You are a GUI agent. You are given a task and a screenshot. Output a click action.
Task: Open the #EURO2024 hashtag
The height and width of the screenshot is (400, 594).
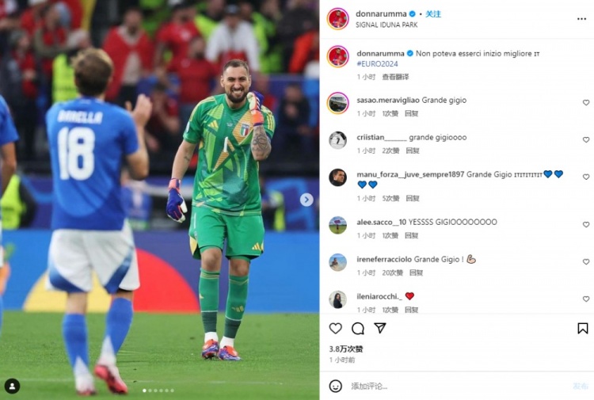377,63
